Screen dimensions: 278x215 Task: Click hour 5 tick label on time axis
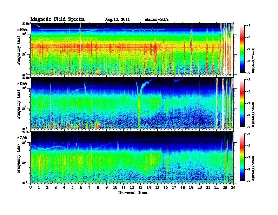(73, 187)
